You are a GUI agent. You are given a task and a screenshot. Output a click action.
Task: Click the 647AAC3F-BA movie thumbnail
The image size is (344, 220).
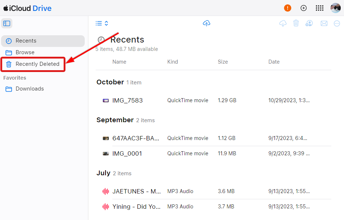tap(106, 138)
